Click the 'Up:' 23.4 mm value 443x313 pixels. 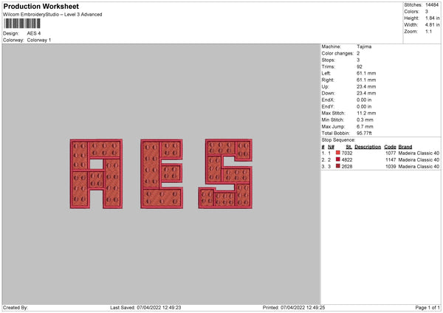(x=366, y=86)
